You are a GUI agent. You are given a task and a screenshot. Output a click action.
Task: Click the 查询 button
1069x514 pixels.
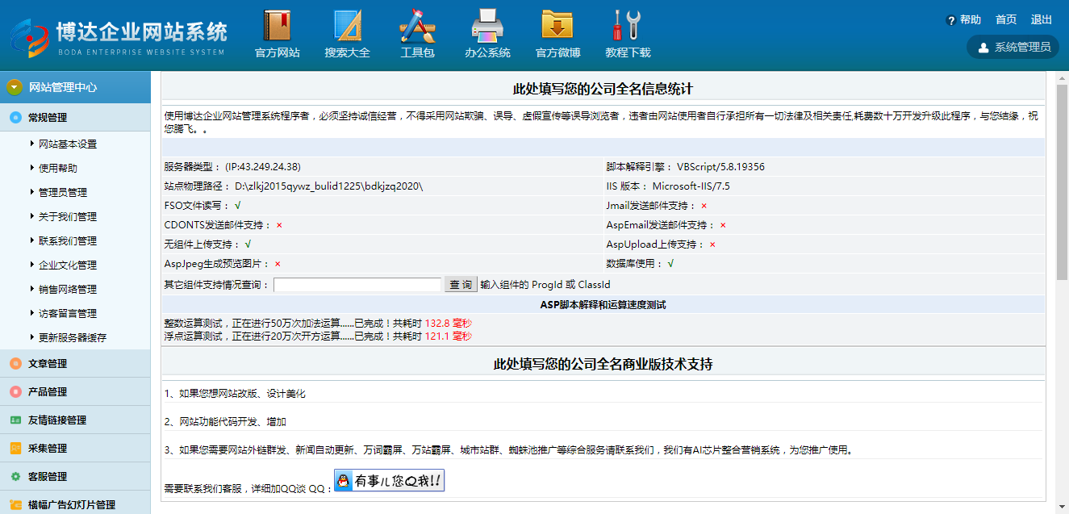[461, 285]
